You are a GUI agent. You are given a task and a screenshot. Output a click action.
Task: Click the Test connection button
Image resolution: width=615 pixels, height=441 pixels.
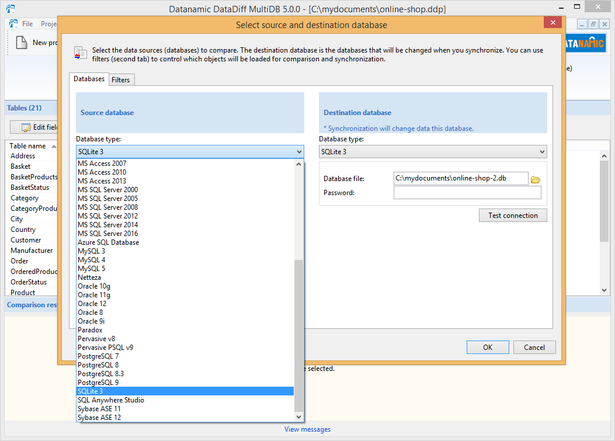513,216
